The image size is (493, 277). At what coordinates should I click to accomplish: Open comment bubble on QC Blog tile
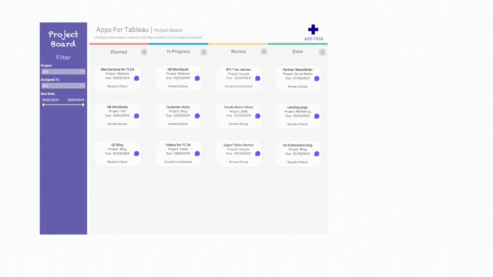tap(137, 154)
